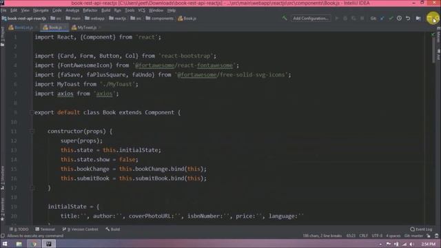This screenshot has height=248, width=441.
Task: Open the Maven tool window stripe
Action: click(438, 35)
